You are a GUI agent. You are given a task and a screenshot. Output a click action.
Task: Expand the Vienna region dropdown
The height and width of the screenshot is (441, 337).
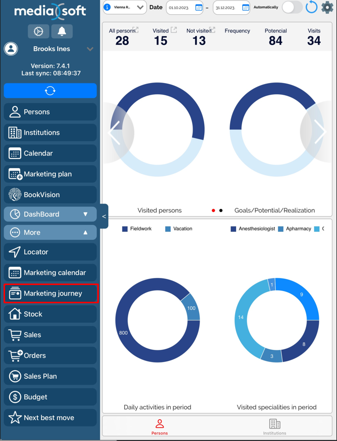click(x=140, y=8)
